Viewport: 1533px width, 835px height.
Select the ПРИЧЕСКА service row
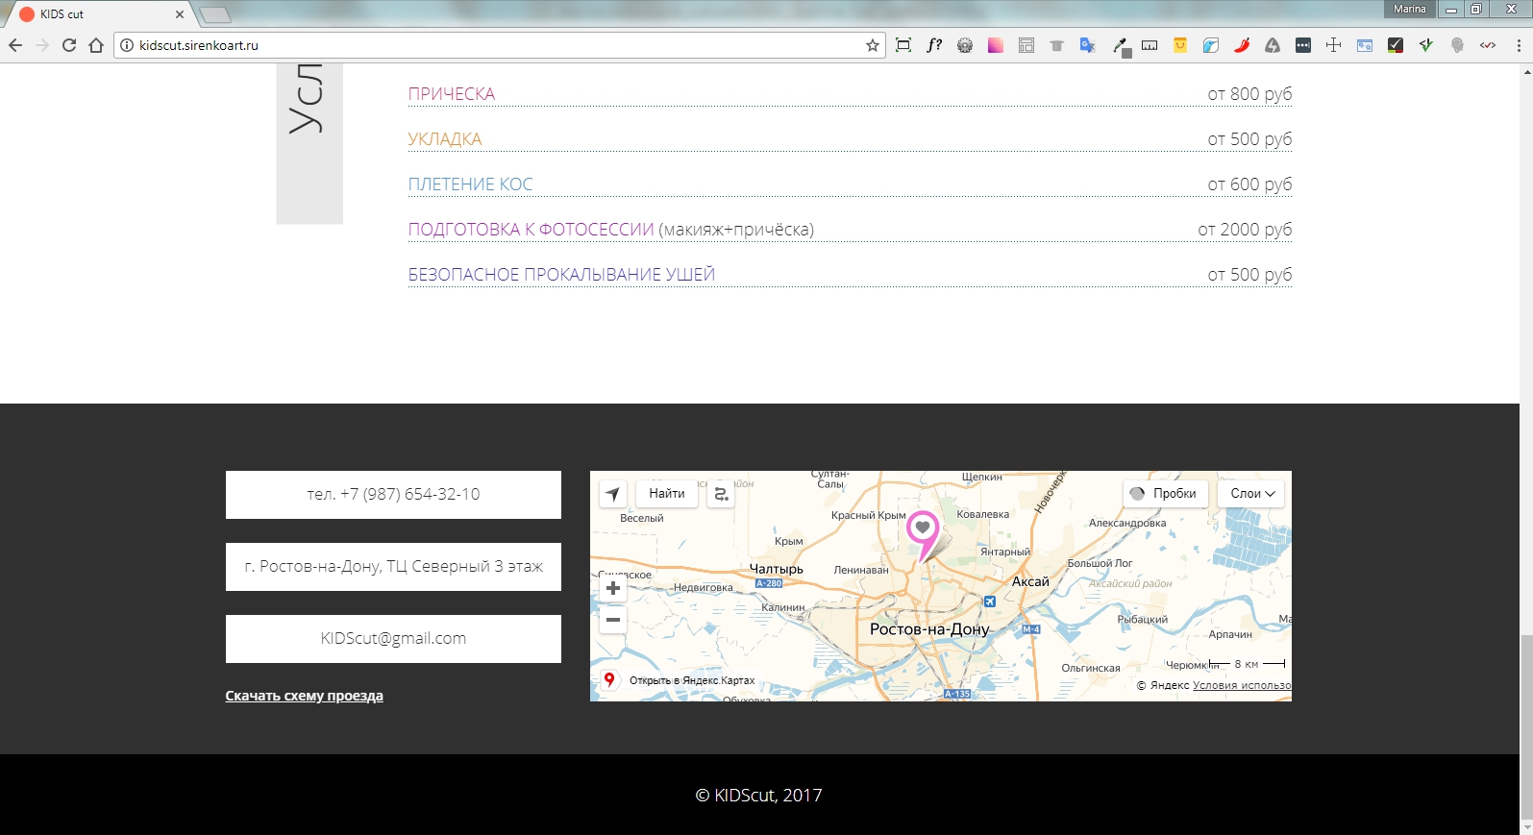pyautogui.click(x=850, y=94)
